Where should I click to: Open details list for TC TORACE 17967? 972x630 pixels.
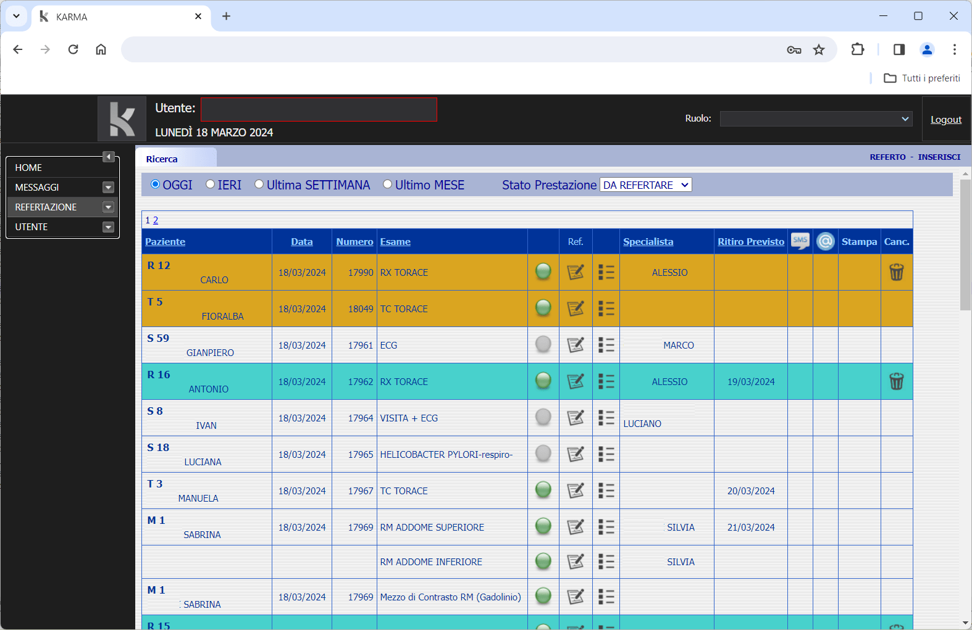pos(606,491)
